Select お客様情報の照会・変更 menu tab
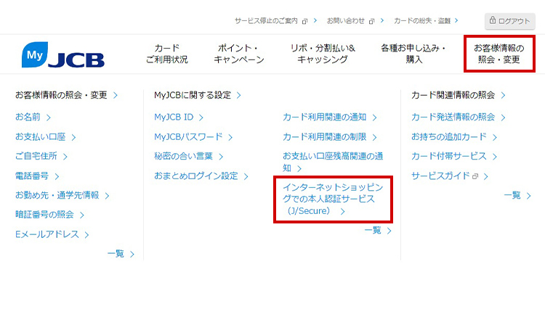545x317 pixels. (499, 54)
